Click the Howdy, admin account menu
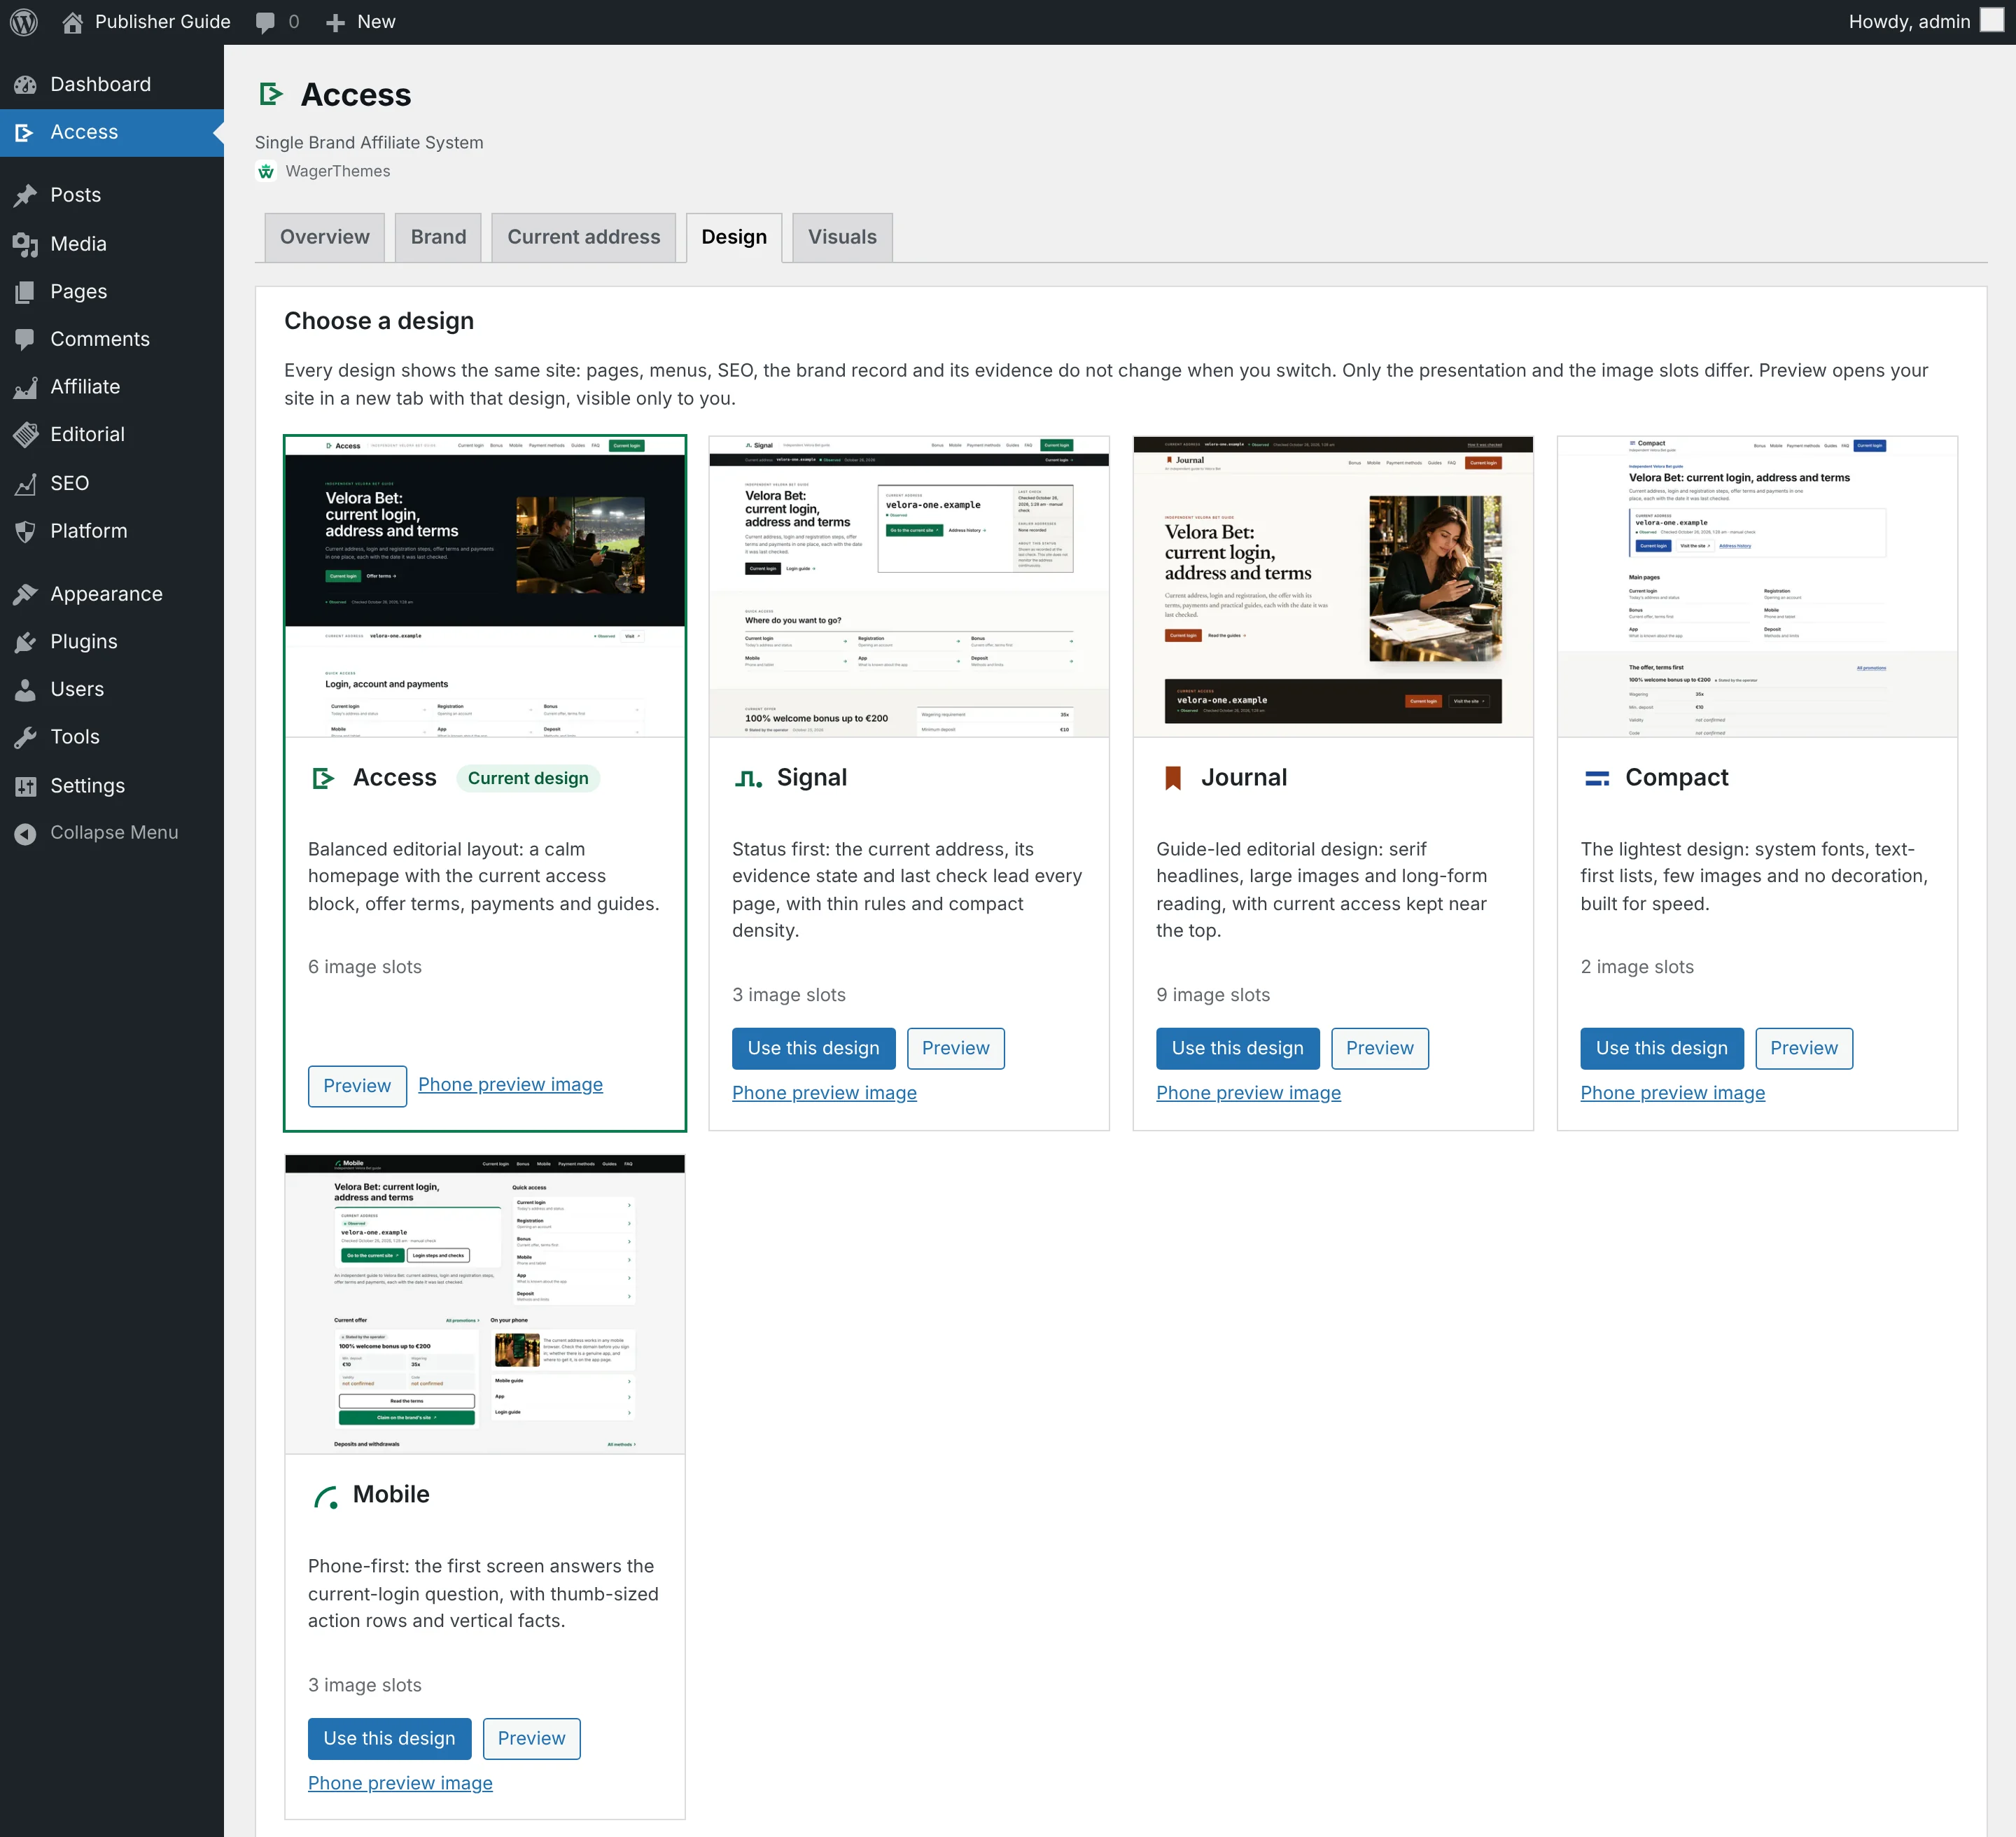This screenshot has width=2016, height=1837. click(x=1924, y=22)
